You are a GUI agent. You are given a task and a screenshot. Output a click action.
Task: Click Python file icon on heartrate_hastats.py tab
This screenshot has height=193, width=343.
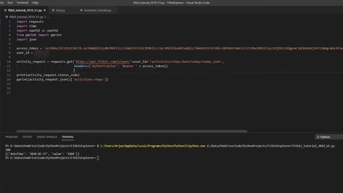(81, 10)
